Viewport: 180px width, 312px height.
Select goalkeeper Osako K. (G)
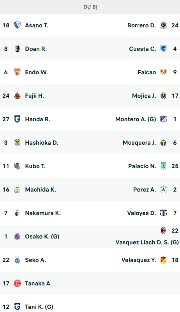(x=42, y=237)
